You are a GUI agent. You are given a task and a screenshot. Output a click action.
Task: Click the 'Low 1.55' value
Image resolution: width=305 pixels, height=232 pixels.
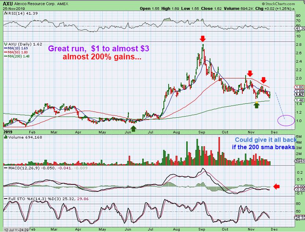190,9
